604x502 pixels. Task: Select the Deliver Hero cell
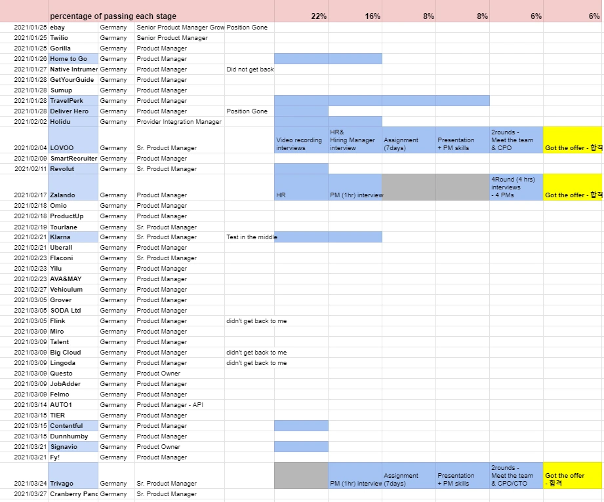pos(73,111)
